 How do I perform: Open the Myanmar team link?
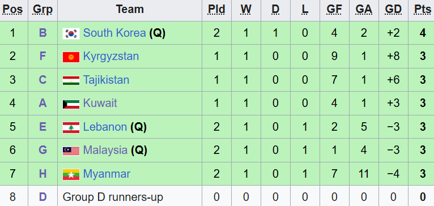(x=107, y=174)
